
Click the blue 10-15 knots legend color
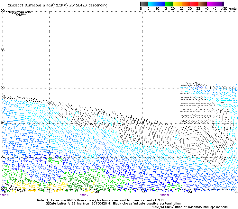tap(161, 4)
